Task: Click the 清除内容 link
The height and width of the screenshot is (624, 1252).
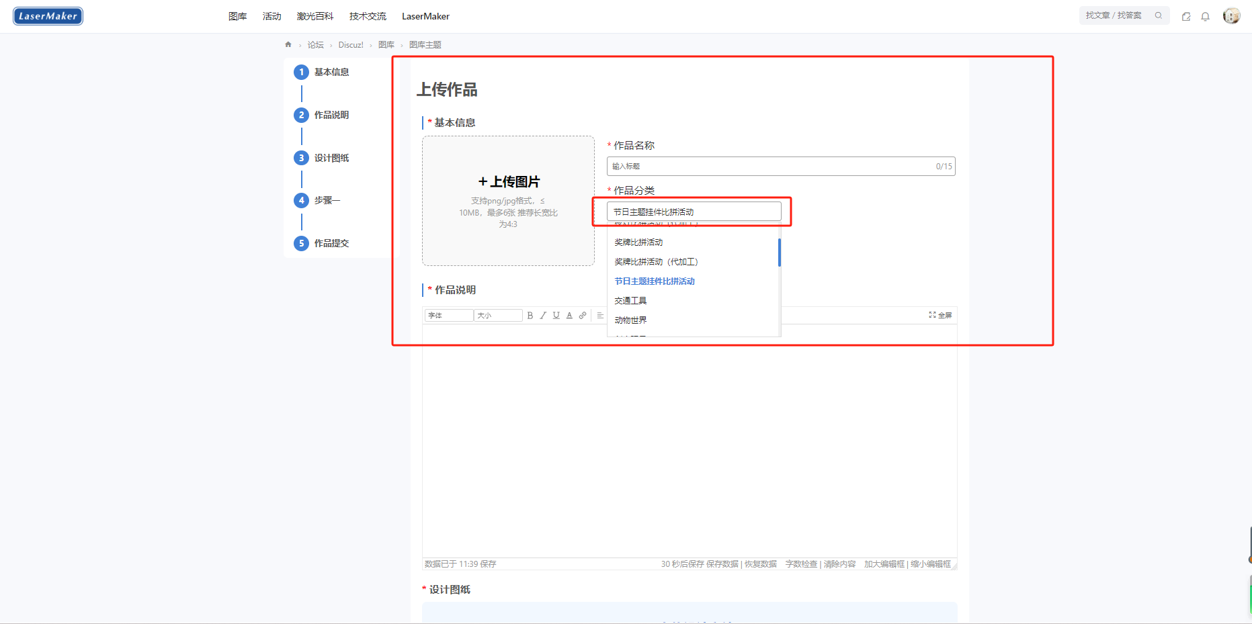Action: [839, 564]
